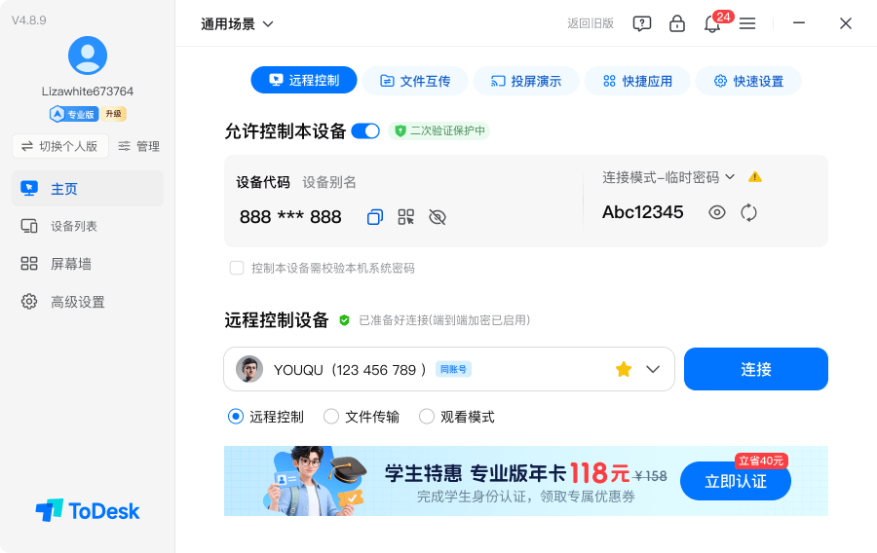877x553 pixels.
Task: Click the 学生特惠 banner text
Action: [423, 473]
